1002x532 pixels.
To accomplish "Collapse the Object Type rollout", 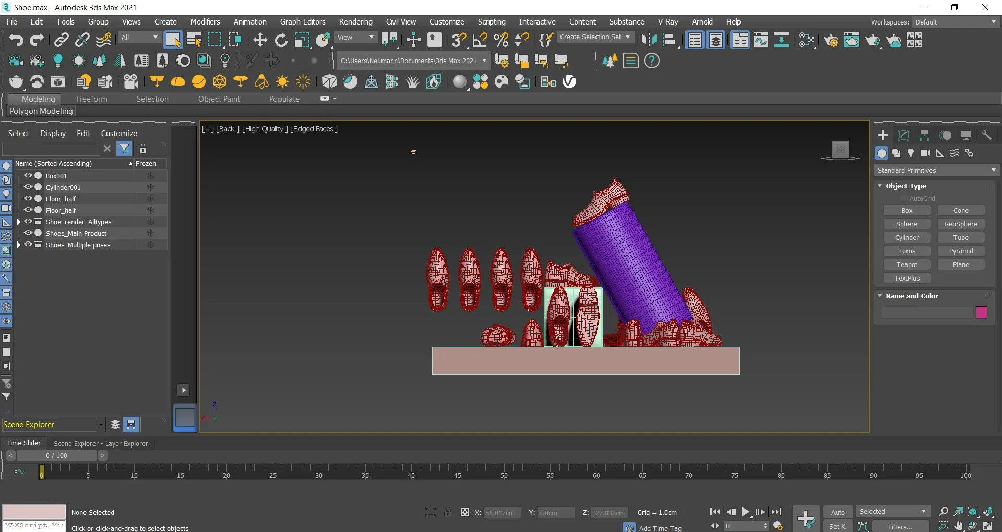I will 880,186.
